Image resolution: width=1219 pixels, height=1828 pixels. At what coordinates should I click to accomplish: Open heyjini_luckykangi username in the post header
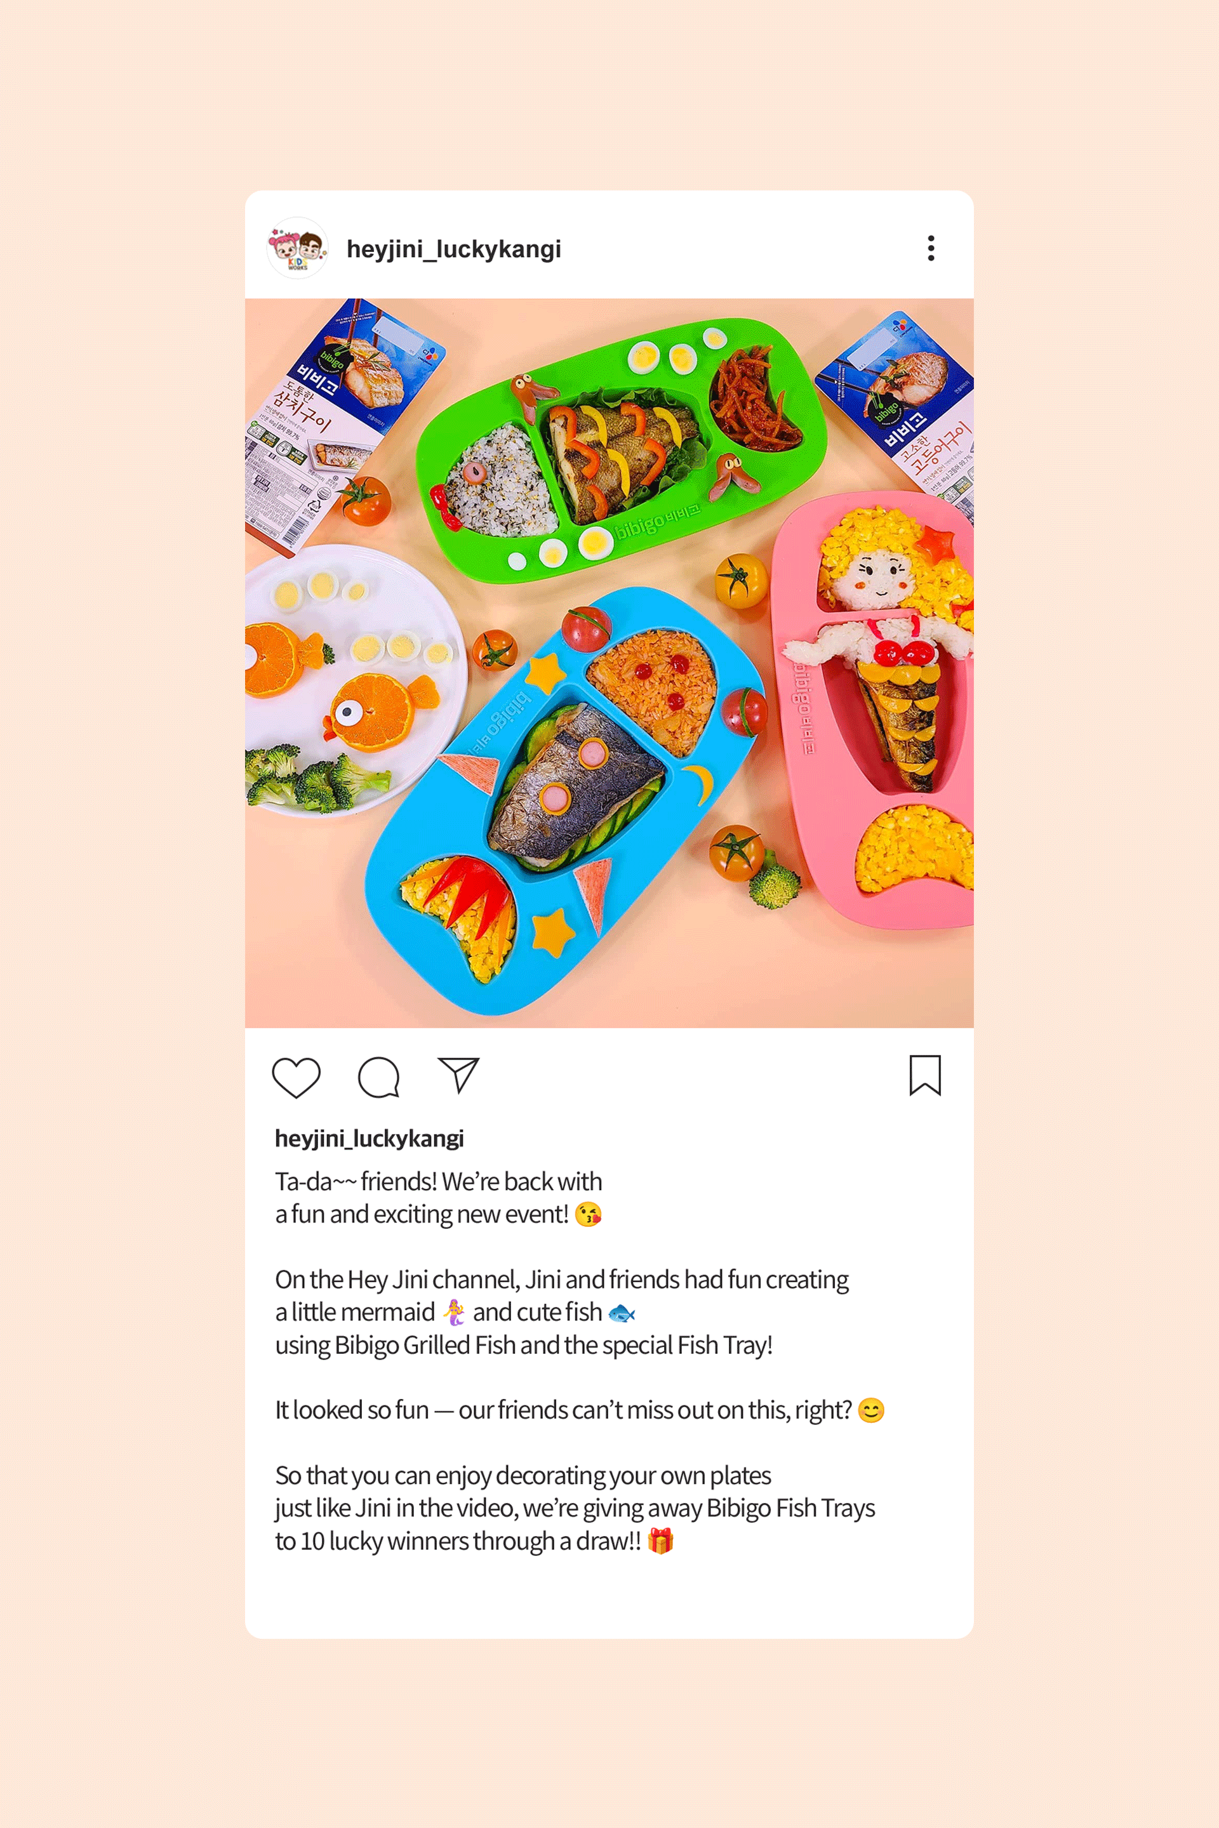[x=453, y=249]
